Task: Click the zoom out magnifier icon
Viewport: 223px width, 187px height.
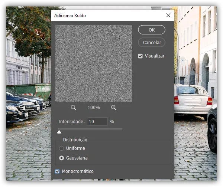Action: pos(74,108)
